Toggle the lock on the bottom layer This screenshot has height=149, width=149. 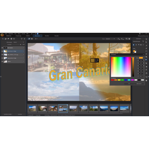[x=24, y=61]
